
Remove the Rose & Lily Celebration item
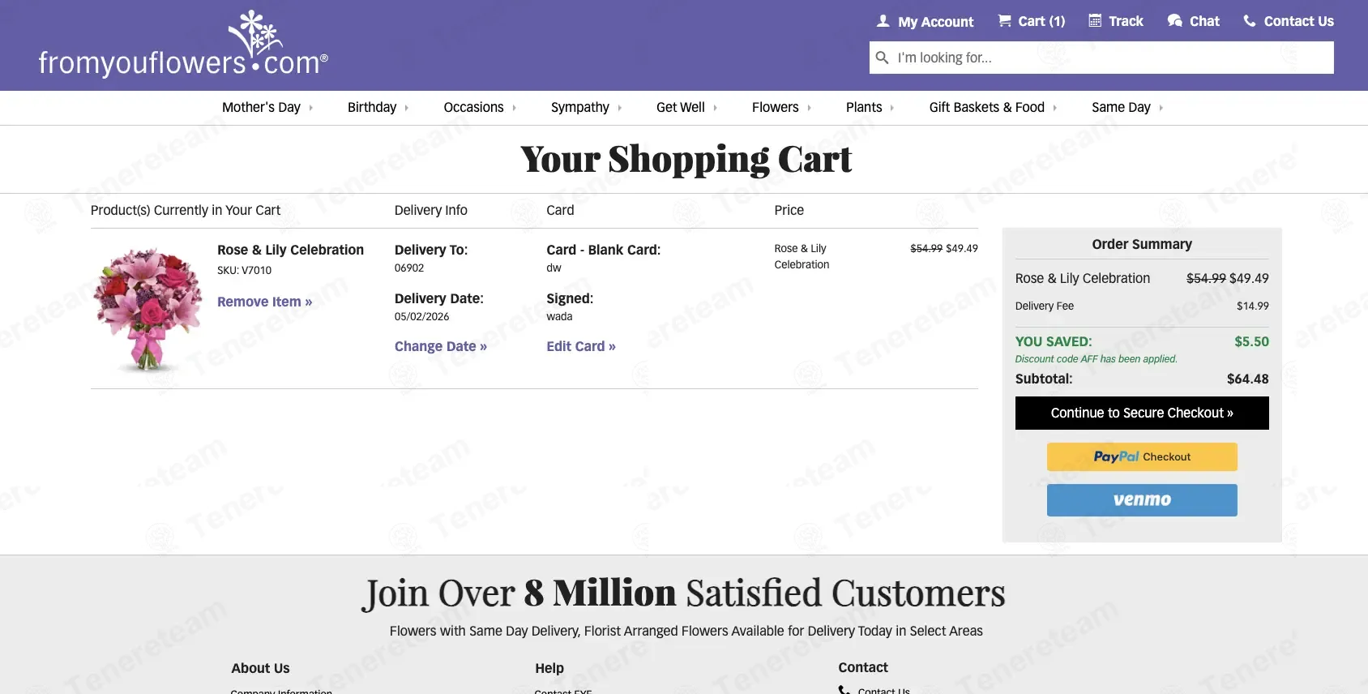point(264,302)
